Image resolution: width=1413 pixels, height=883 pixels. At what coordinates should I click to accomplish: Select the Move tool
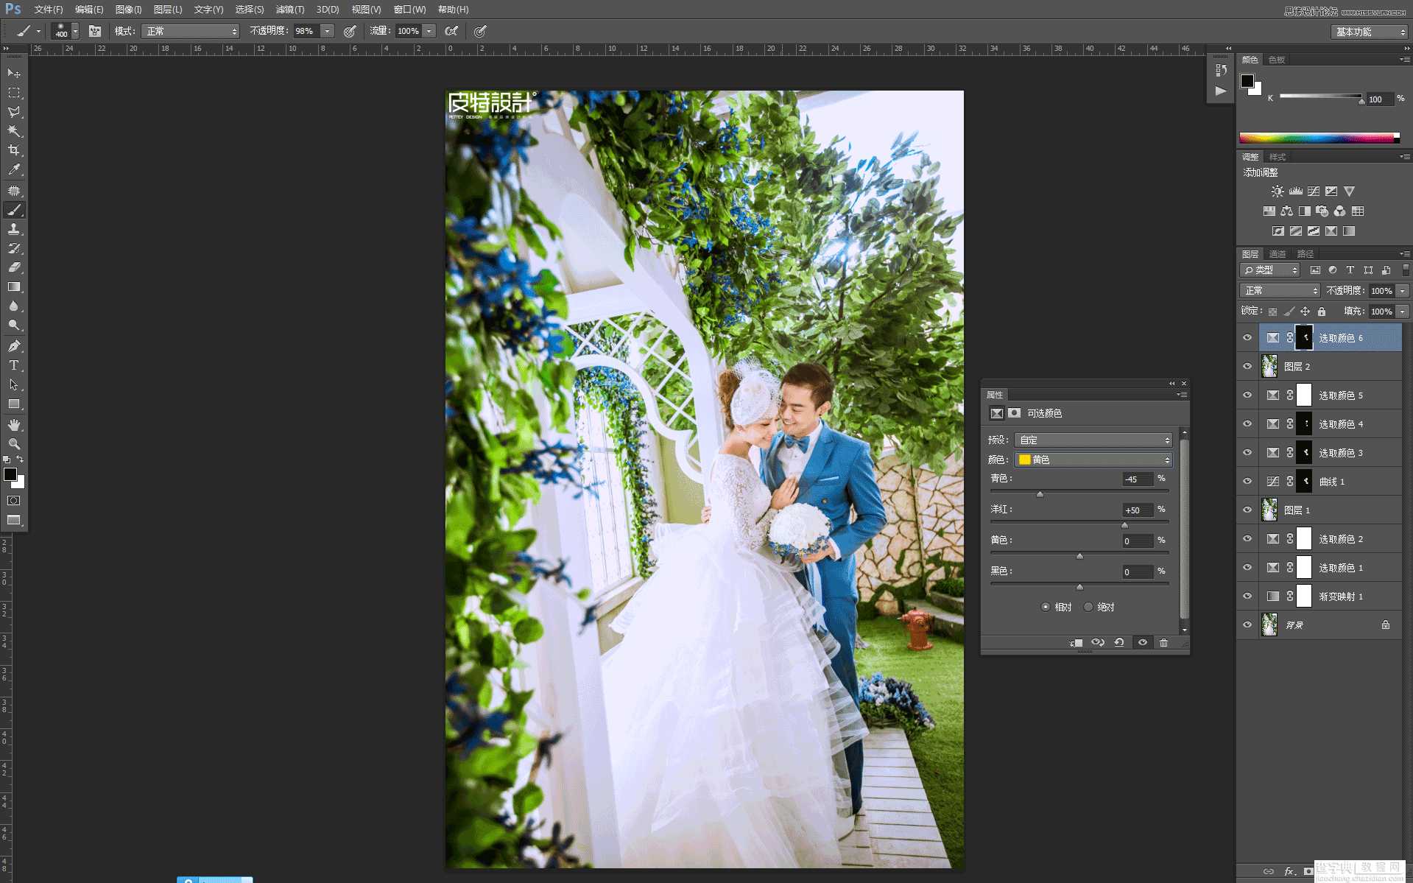13,74
